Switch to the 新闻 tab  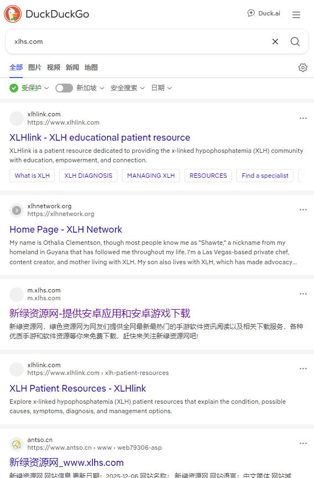[72, 68]
